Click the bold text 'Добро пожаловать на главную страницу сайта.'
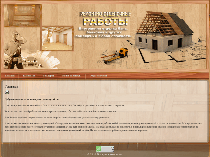 [x=31, y=99]
